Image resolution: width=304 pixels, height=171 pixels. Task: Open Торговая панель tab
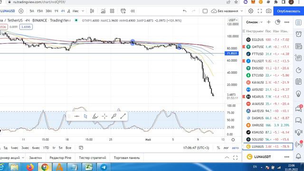(127, 158)
